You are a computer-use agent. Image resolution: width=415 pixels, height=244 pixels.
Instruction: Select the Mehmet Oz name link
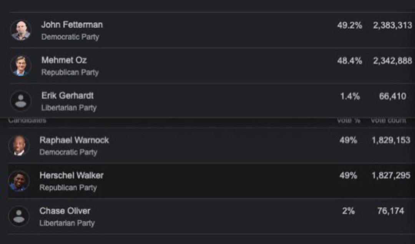point(64,60)
